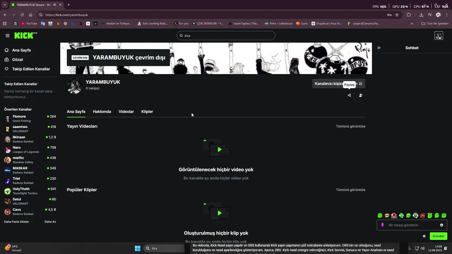Open the profile avatar menu

click(439, 36)
